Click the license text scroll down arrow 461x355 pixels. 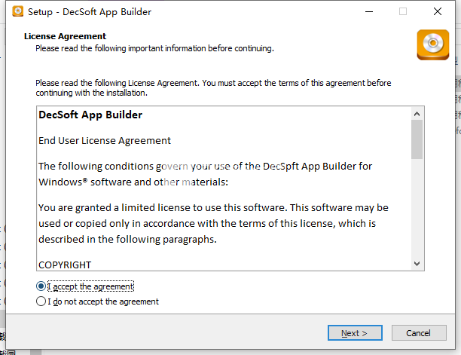pos(417,264)
